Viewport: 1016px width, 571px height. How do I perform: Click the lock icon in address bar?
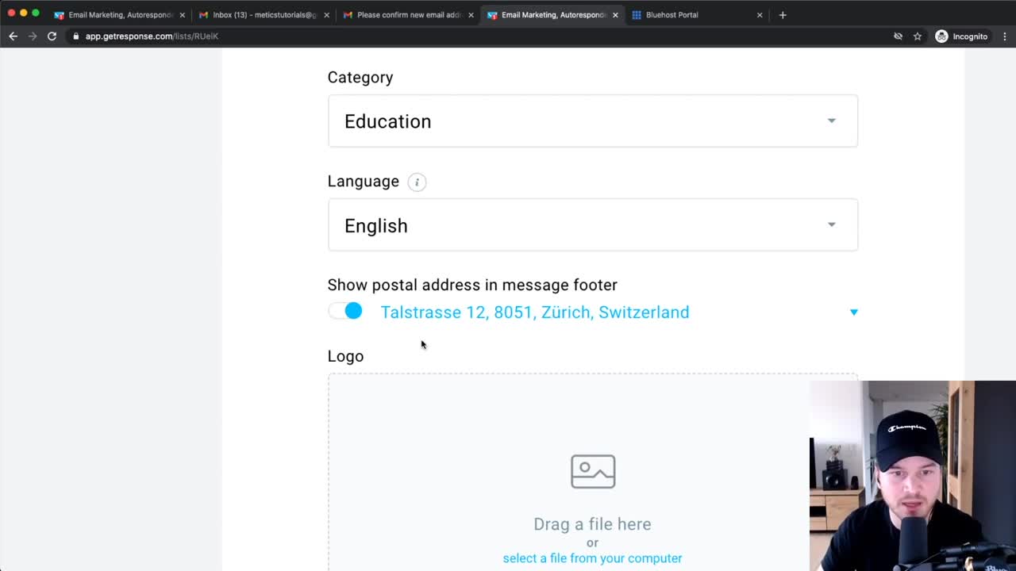click(75, 36)
